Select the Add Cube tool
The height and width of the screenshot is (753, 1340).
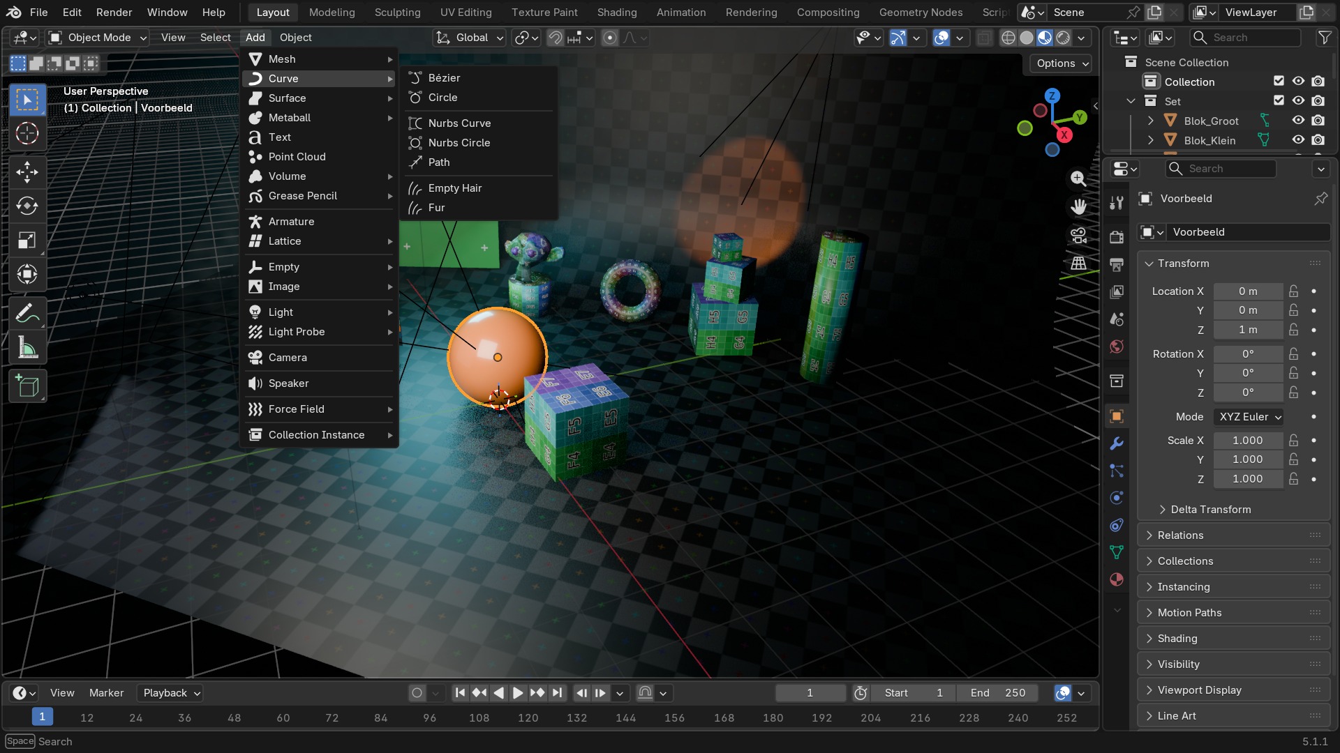[x=27, y=386]
